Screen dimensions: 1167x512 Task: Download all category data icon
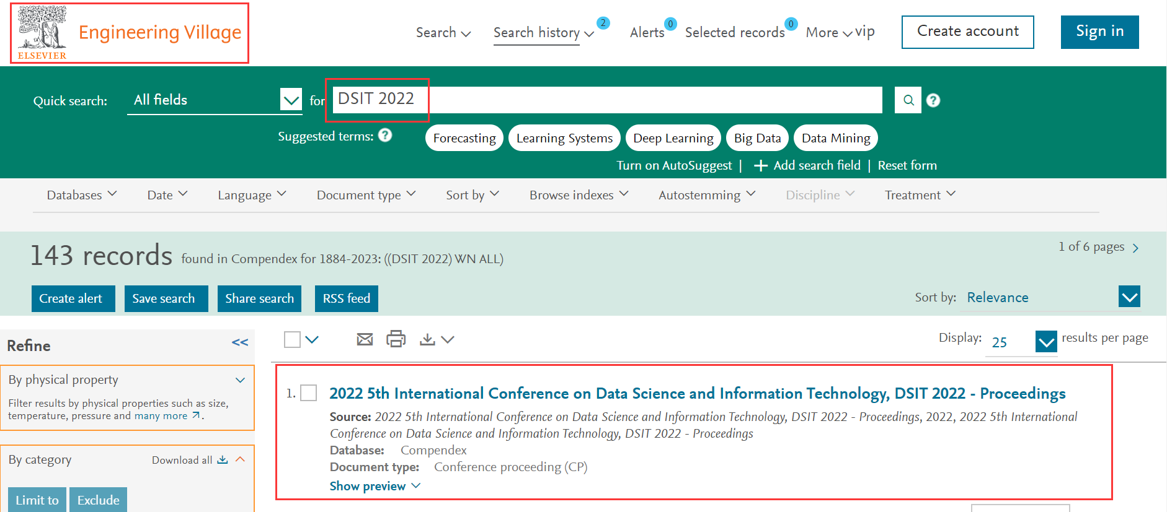(223, 460)
